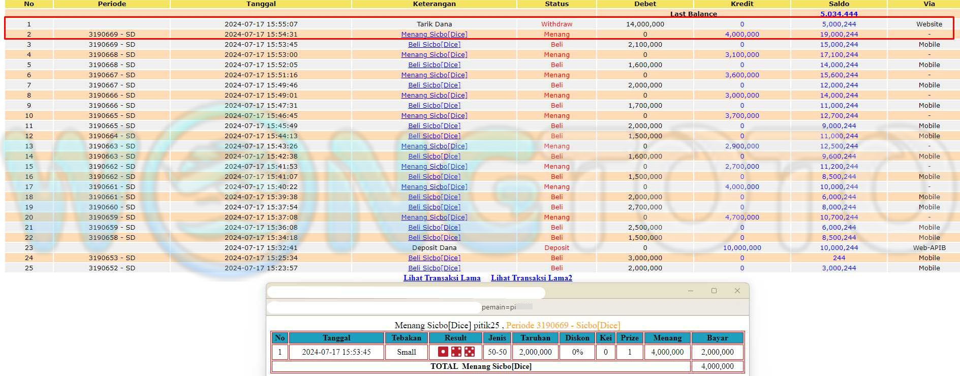Open Lihat Transaksi Lama2 link
The width and height of the screenshot is (960, 376).
pyautogui.click(x=531, y=278)
